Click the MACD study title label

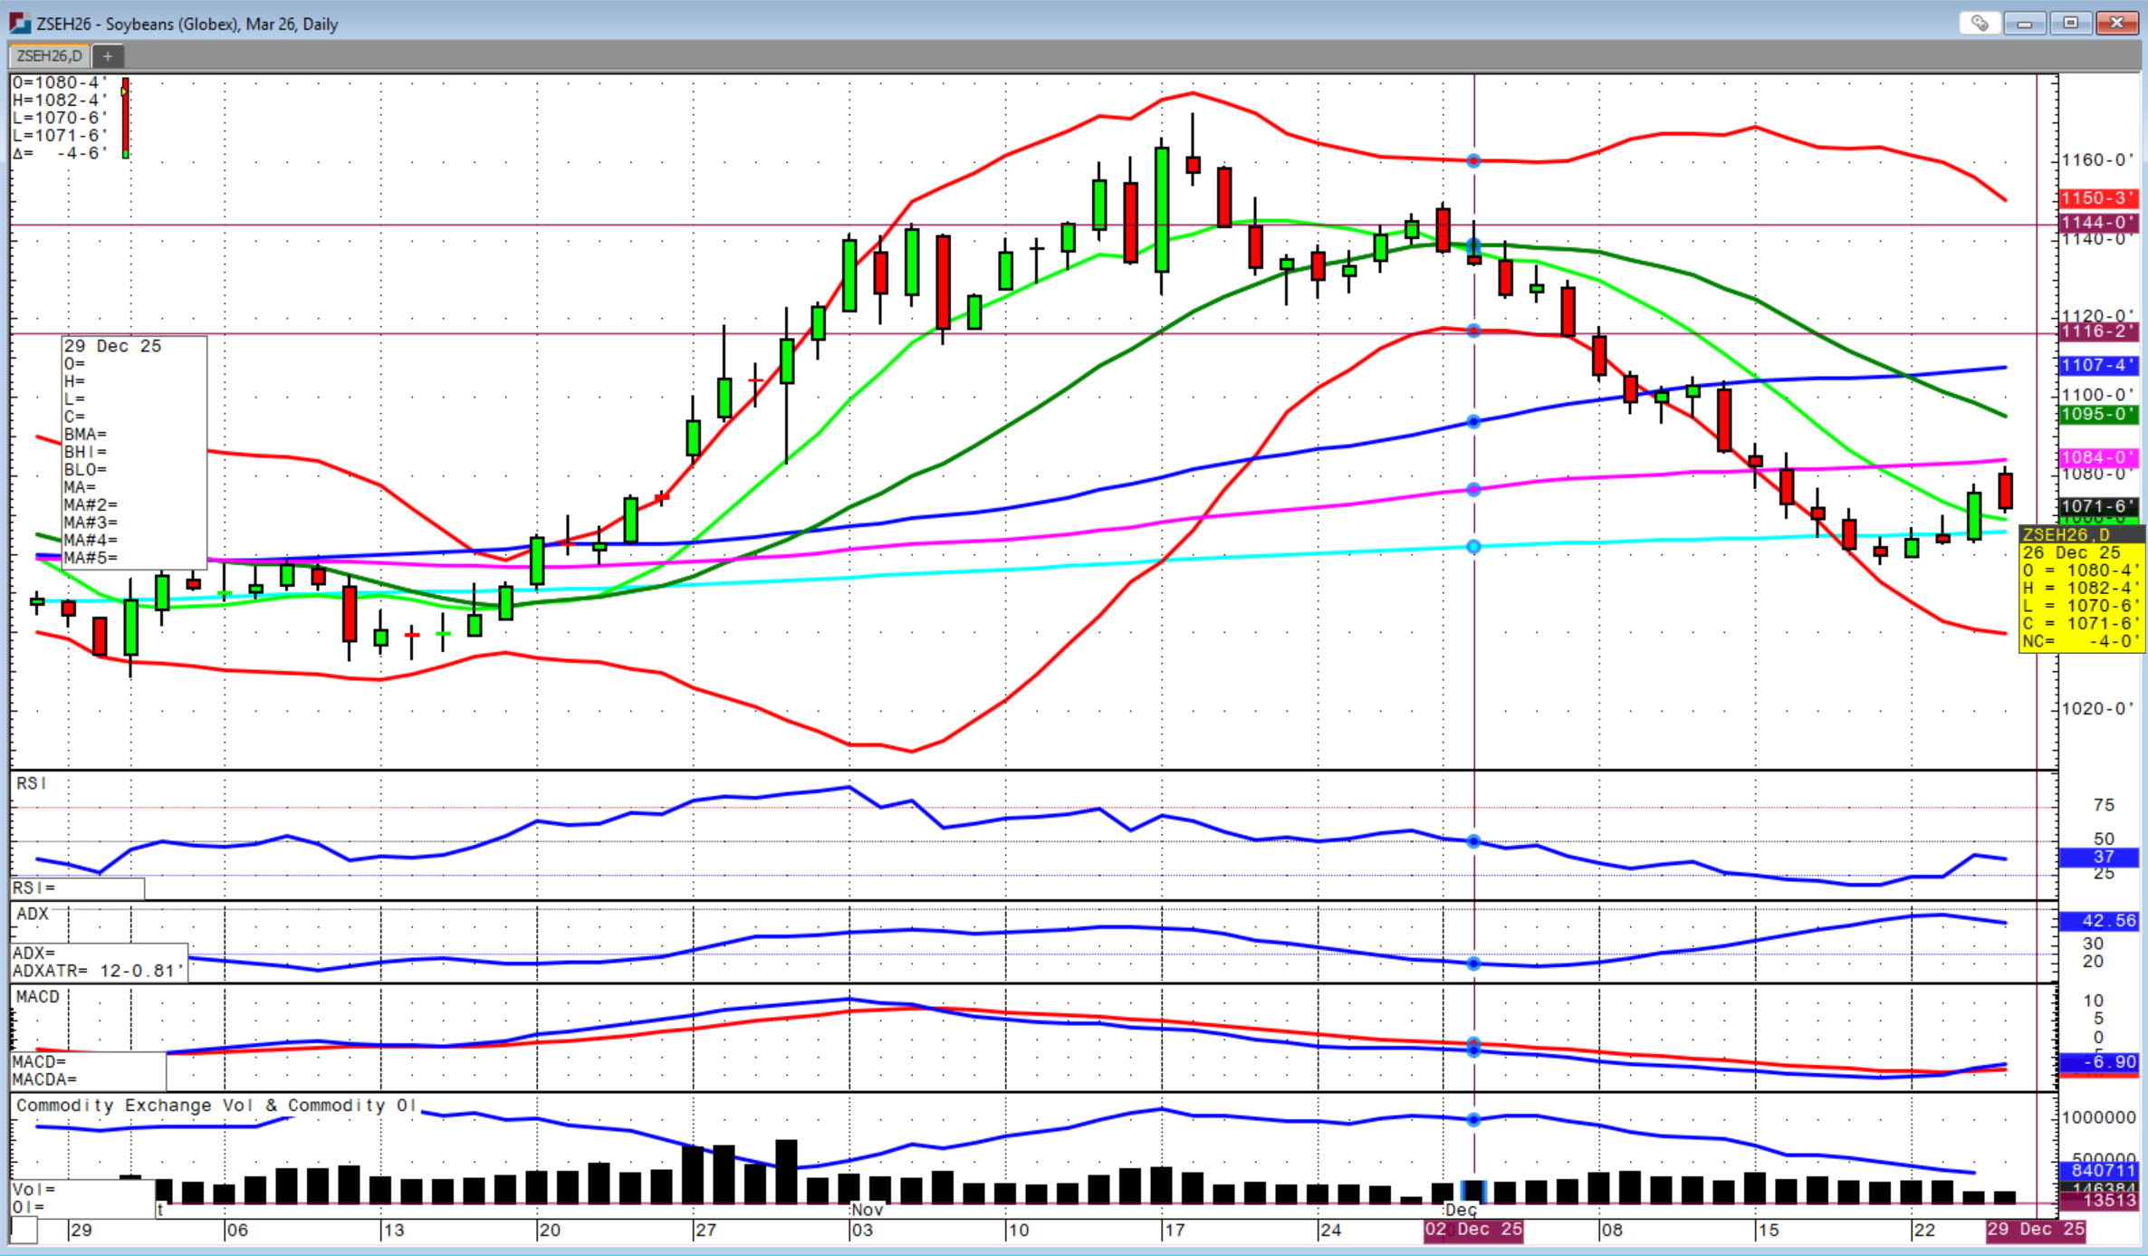(38, 997)
